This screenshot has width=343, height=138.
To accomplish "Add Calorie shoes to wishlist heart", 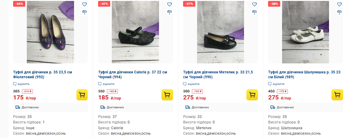I will click(169, 5).
